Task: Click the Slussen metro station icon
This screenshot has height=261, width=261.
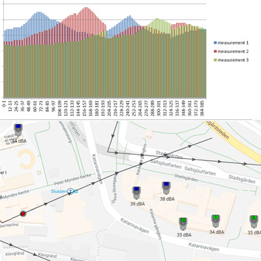Action: click(x=70, y=191)
